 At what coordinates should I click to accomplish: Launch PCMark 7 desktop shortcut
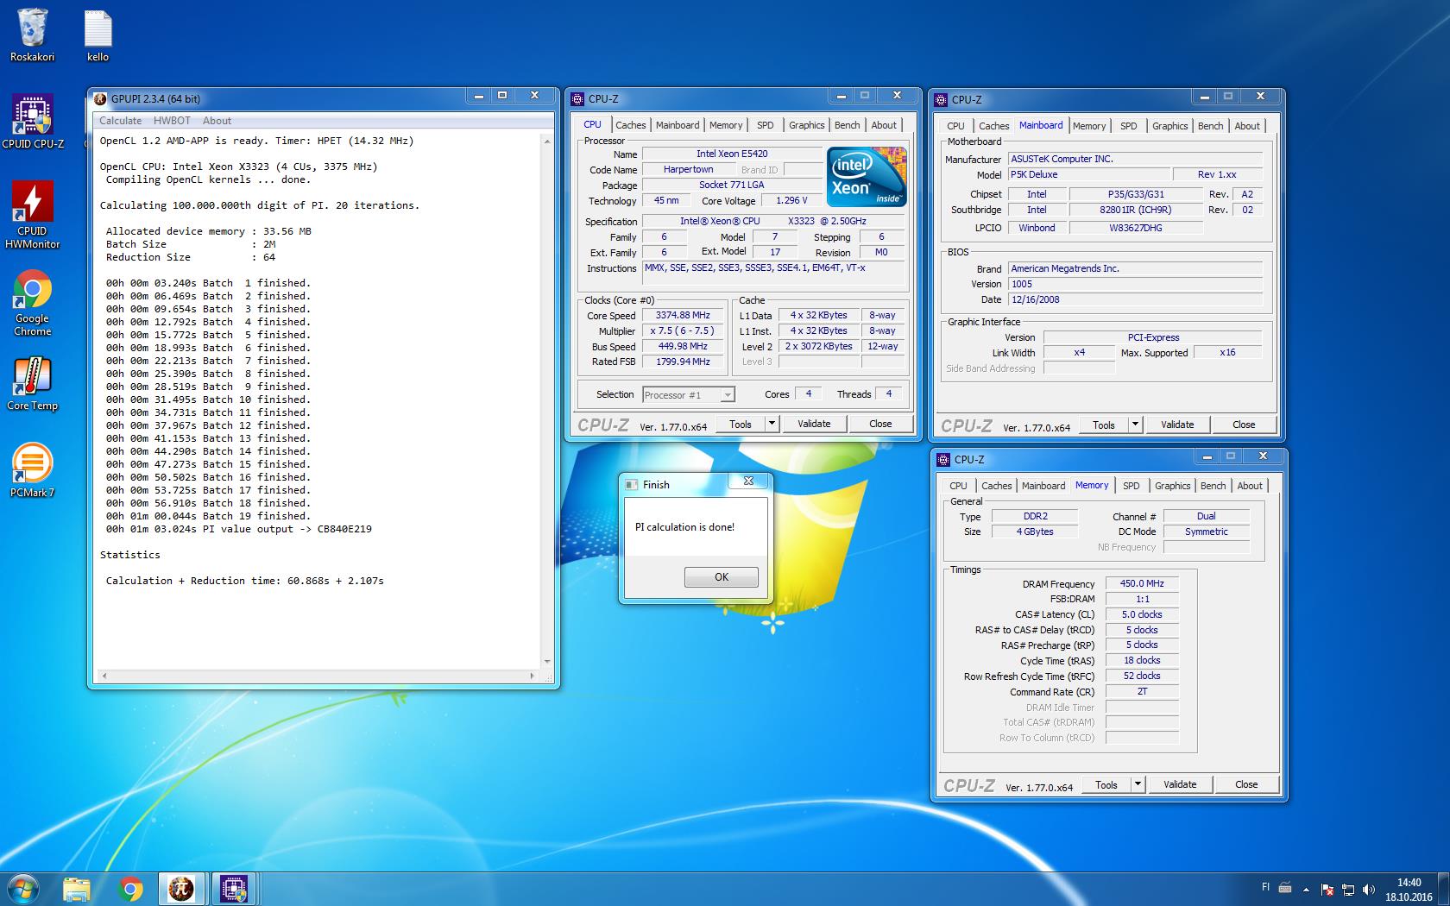pos(33,469)
